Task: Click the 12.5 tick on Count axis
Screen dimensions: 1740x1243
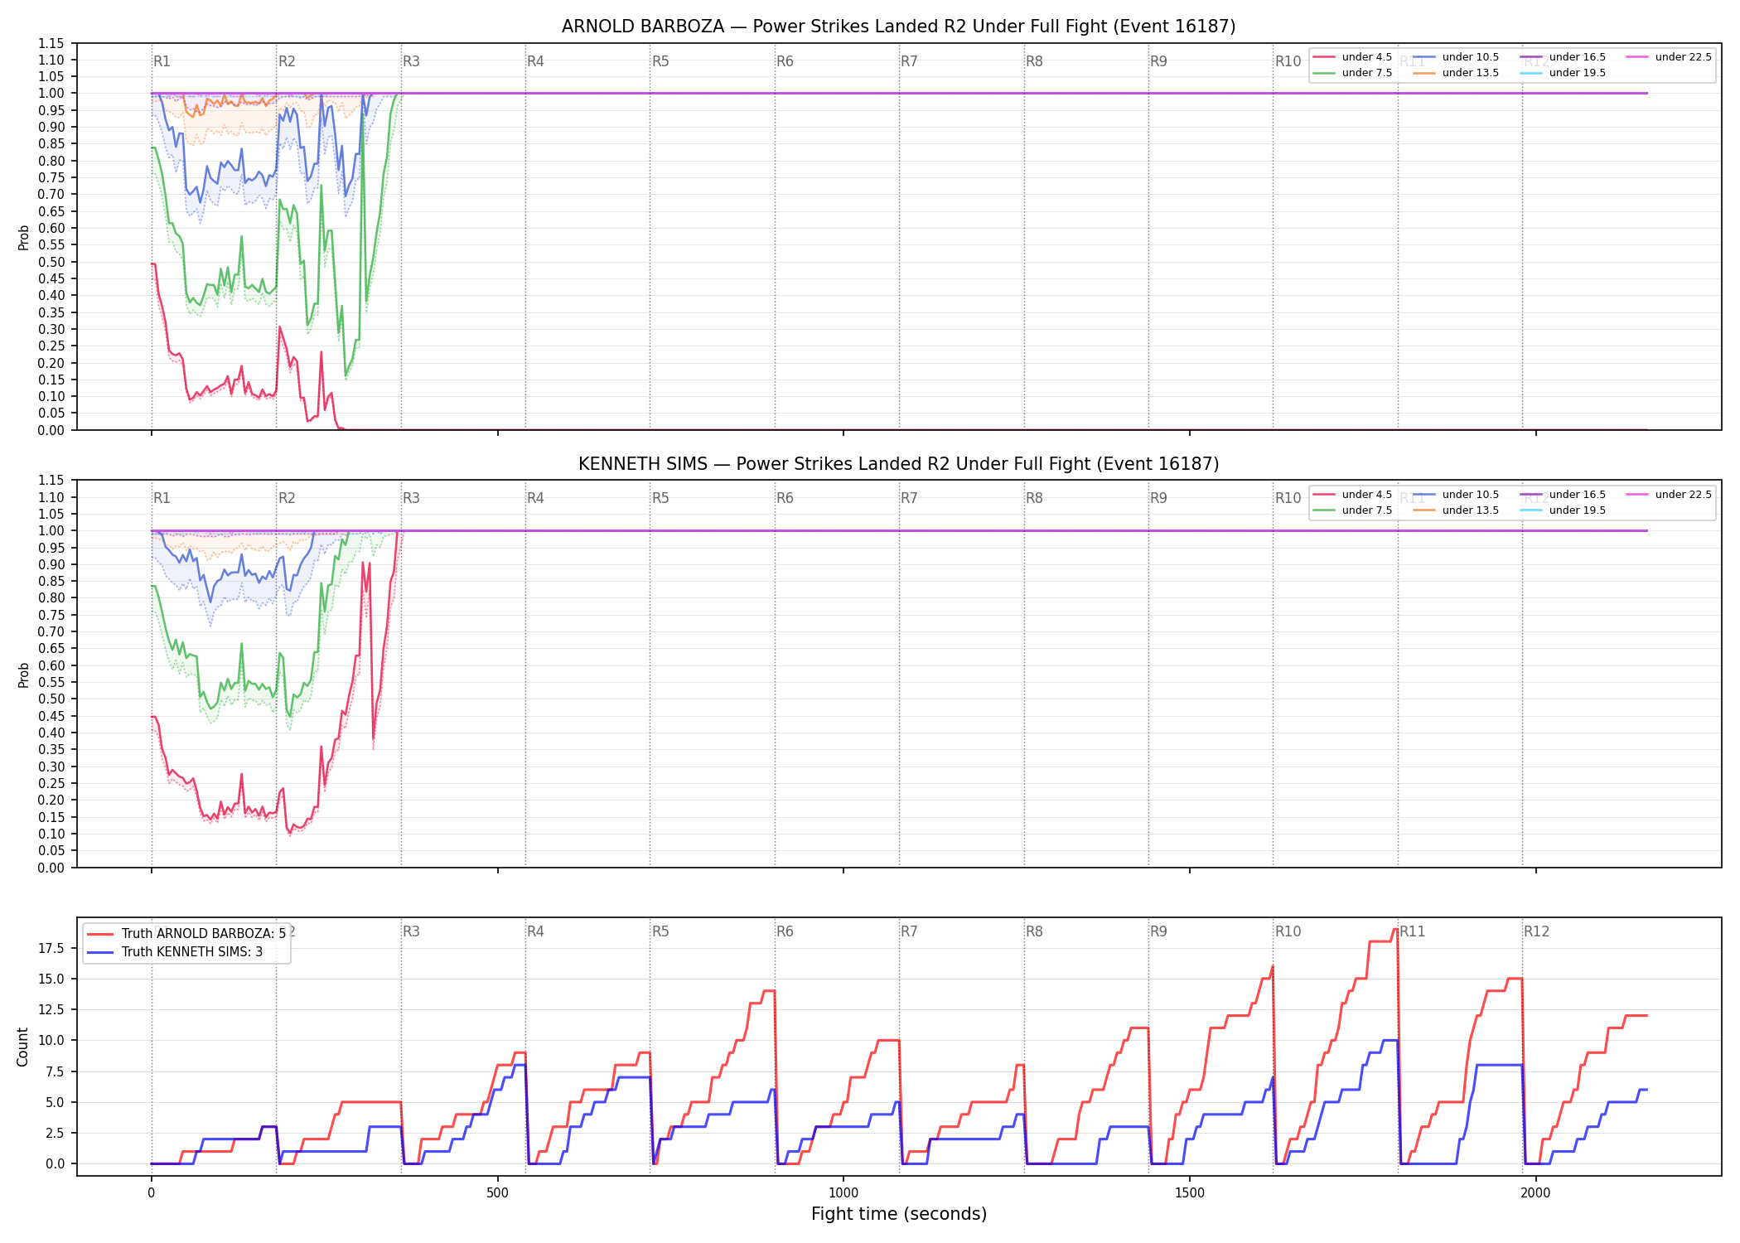Action: click(51, 1009)
